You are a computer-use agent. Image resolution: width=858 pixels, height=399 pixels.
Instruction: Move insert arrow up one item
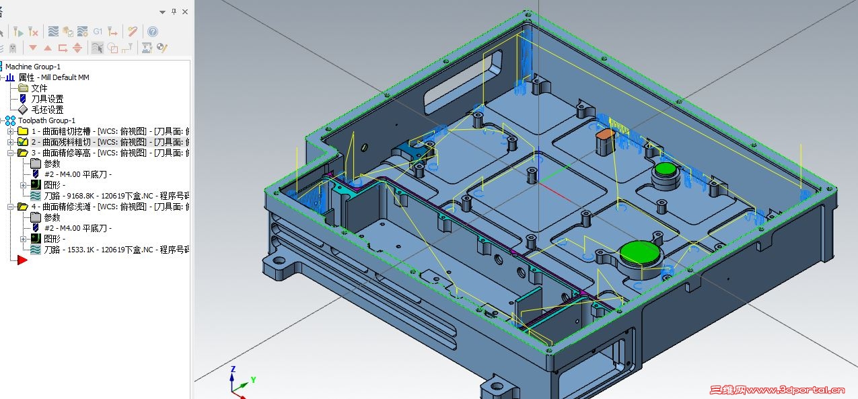48,48
